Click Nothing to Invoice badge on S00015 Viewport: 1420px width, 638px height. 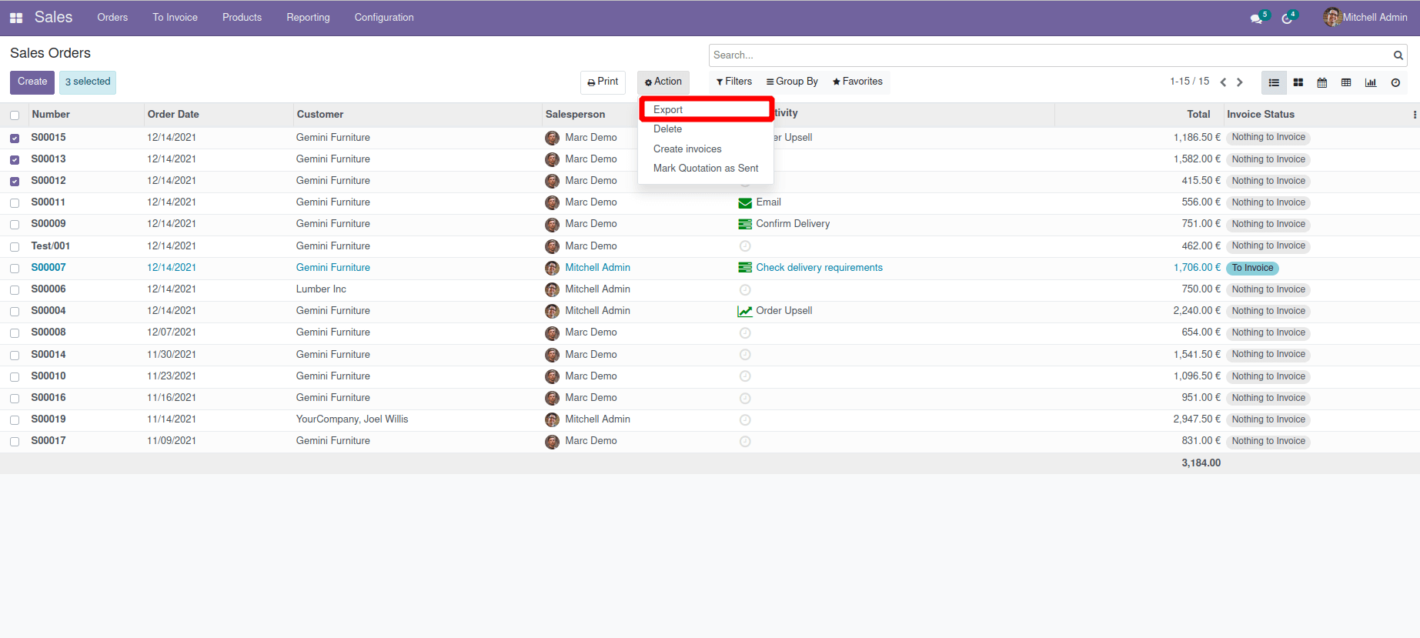[x=1268, y=138]
